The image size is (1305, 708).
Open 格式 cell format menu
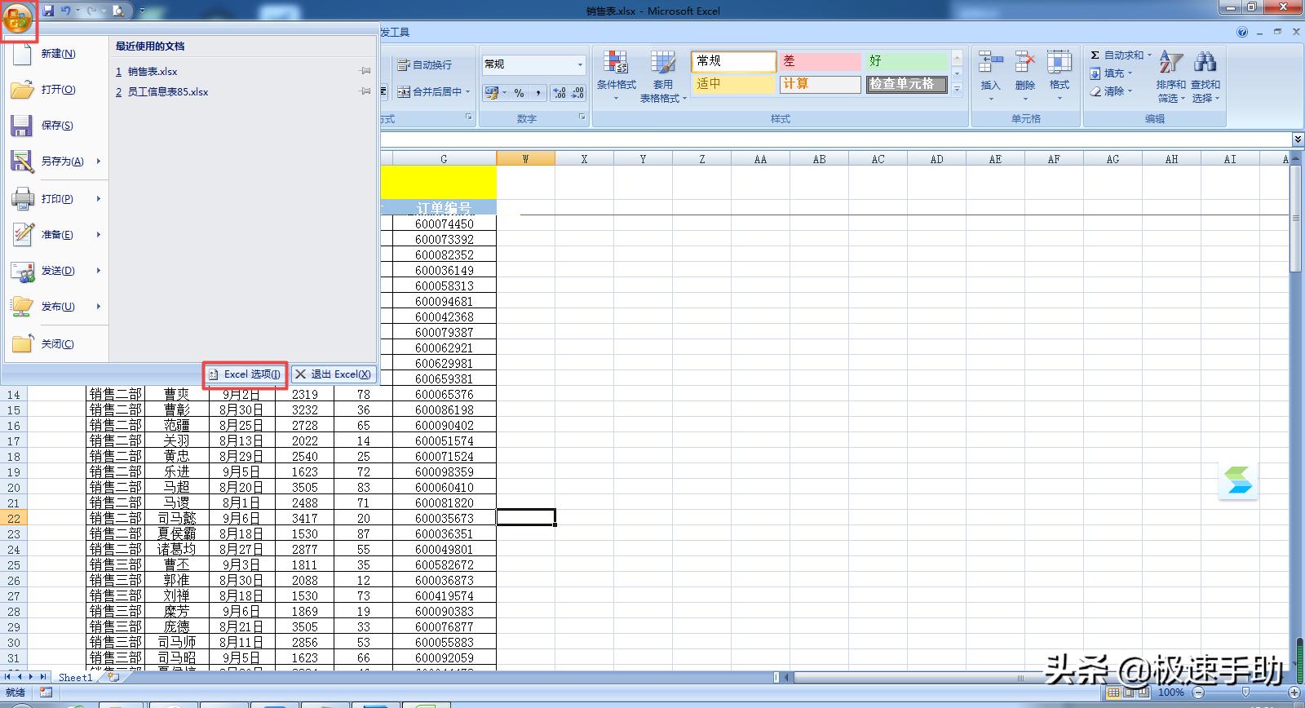click(x=1059, y=76)
